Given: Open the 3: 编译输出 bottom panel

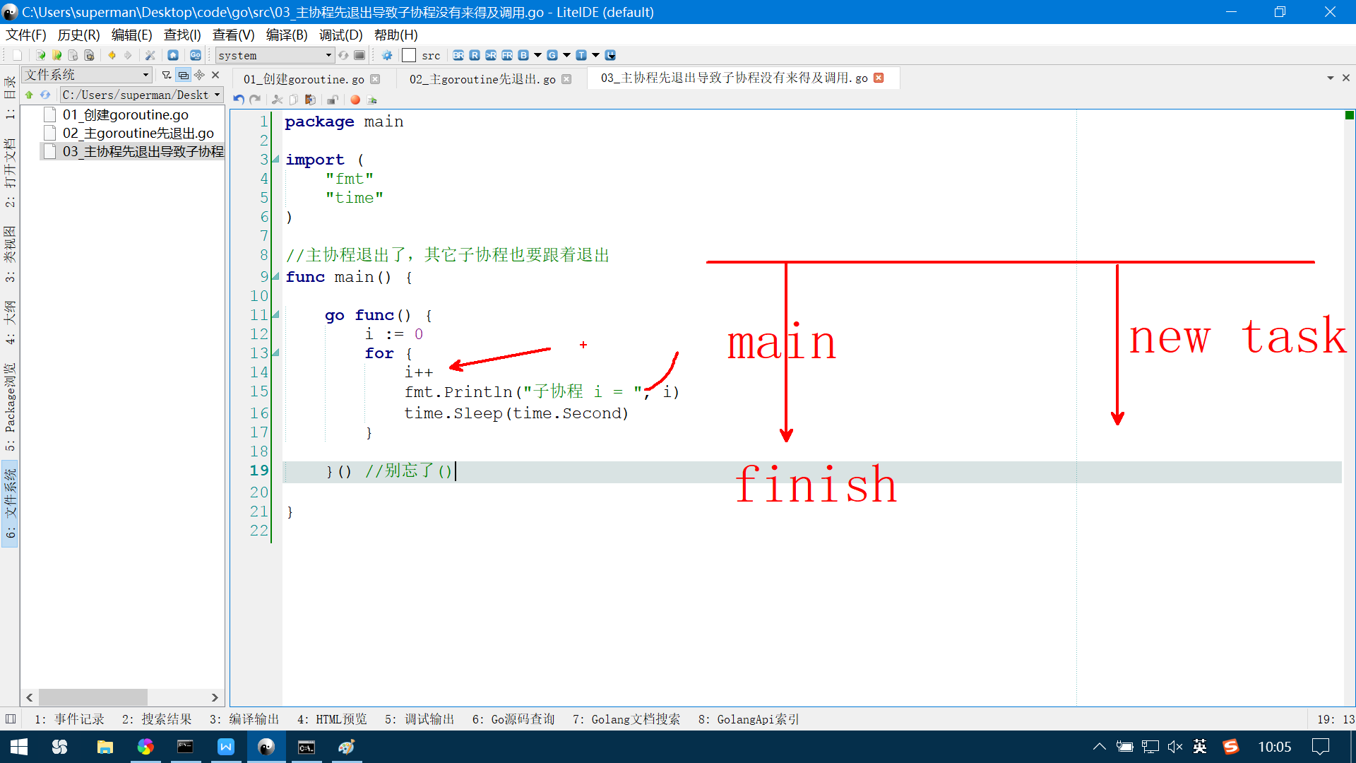Looking at the screenshot, I should tap(244, 719).
